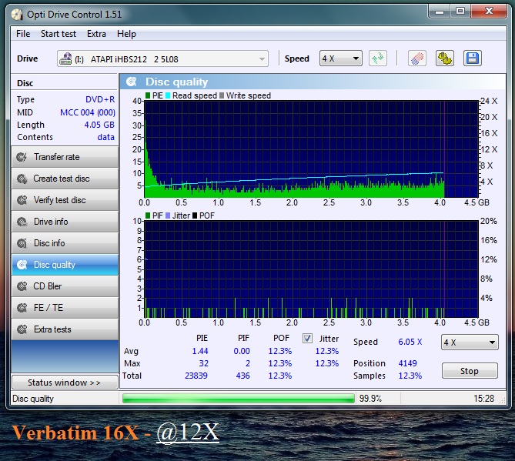Viewport: 515px width, 461px height.
Task: Open the Help menu
Action: pyautogui.click(x=126, y=34)
